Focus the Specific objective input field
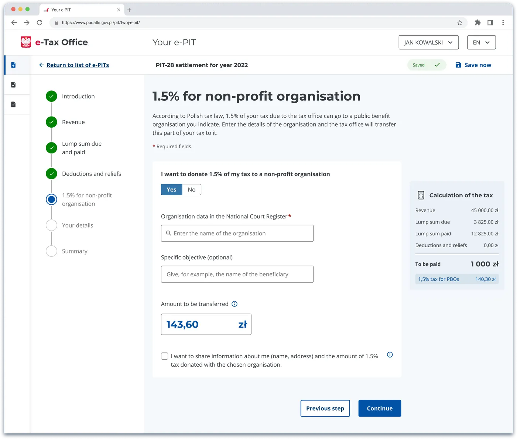Screen dimensions: 517x439 (237, 274)
